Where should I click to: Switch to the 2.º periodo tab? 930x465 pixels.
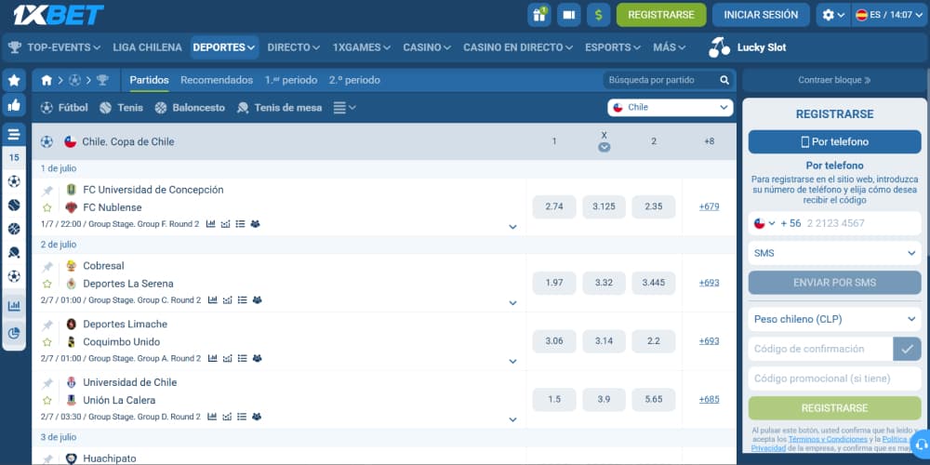pos(354,80)
